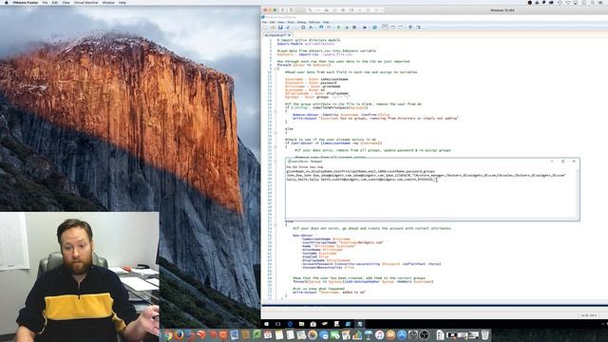The width and height of the screenshot is (608, 342).
Task: Open the Debug menu in PowerShell ISE
Action: point(302,22)
